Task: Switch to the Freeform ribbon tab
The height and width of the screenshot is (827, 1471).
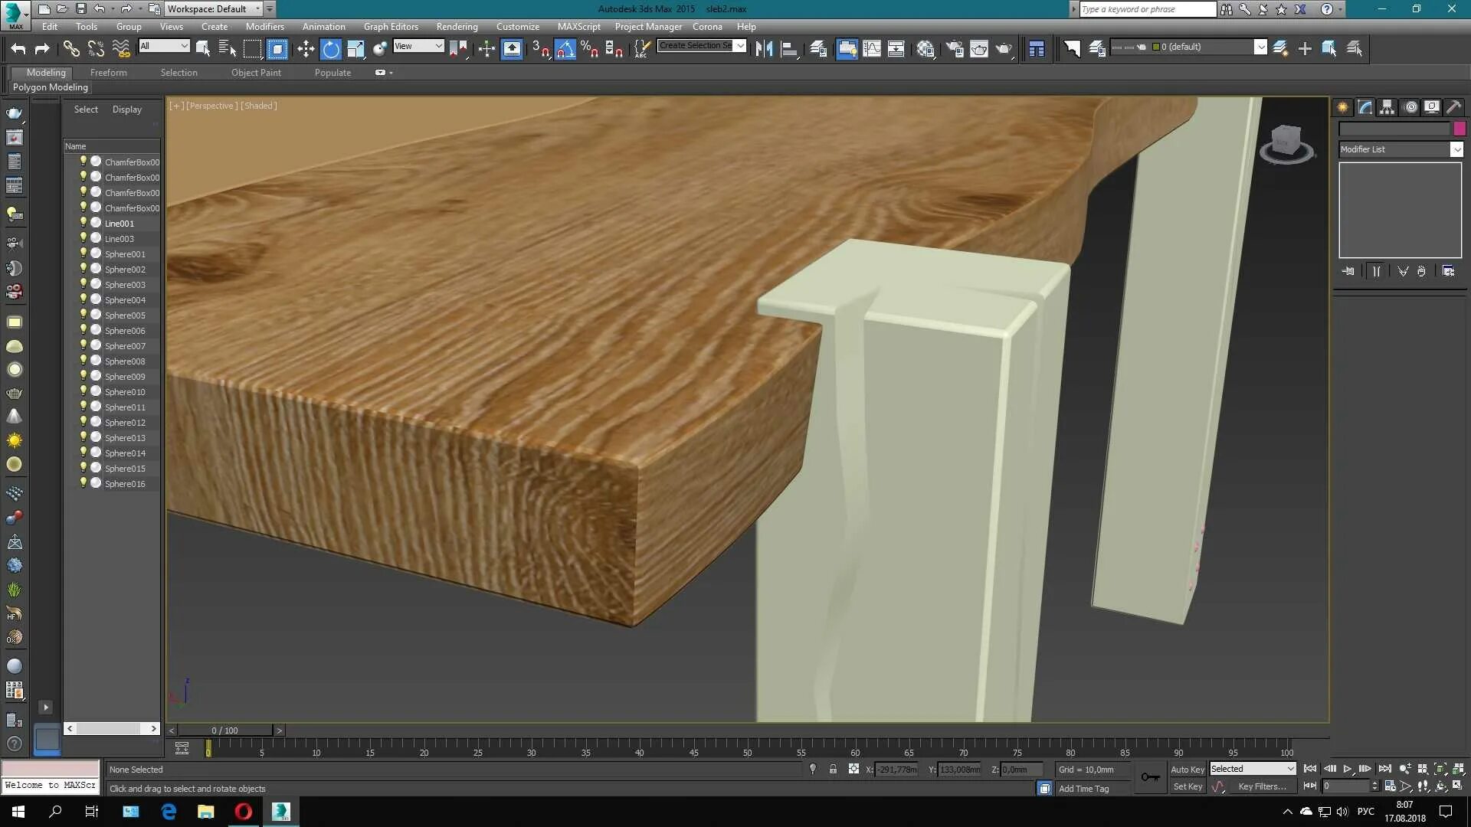Action: coord(108,72)
